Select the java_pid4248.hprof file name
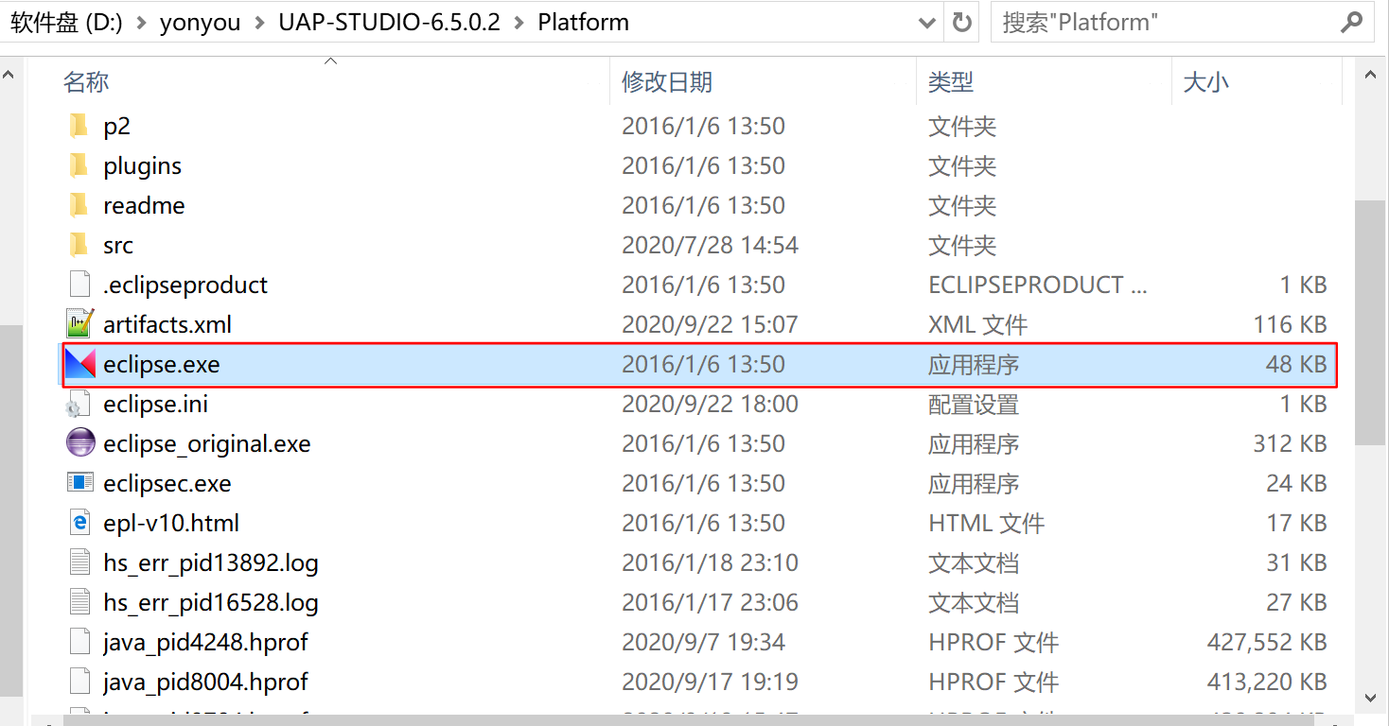 (x=206, y=642)
